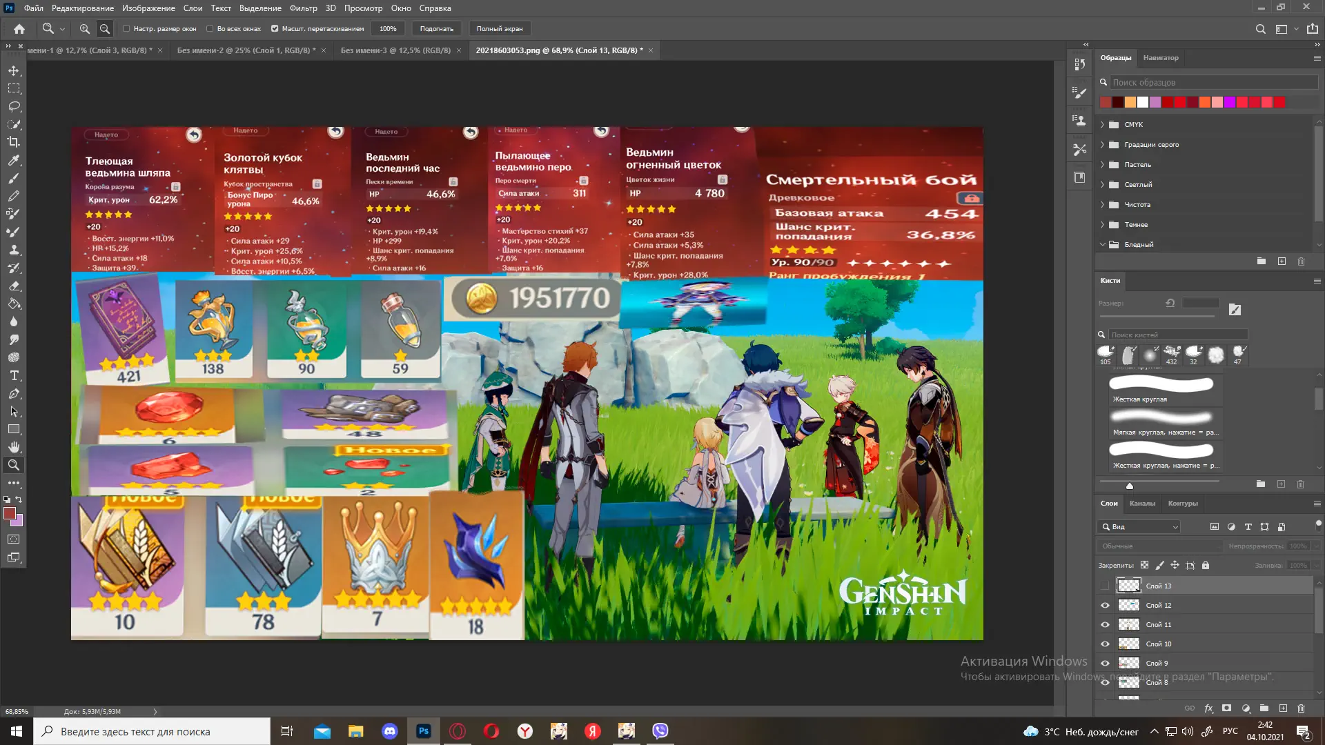Image resolution: width=1325 pixels, height=745 pixels.
Task: Click the 'Подогнать' button
Action: click(x=436, y=29)
